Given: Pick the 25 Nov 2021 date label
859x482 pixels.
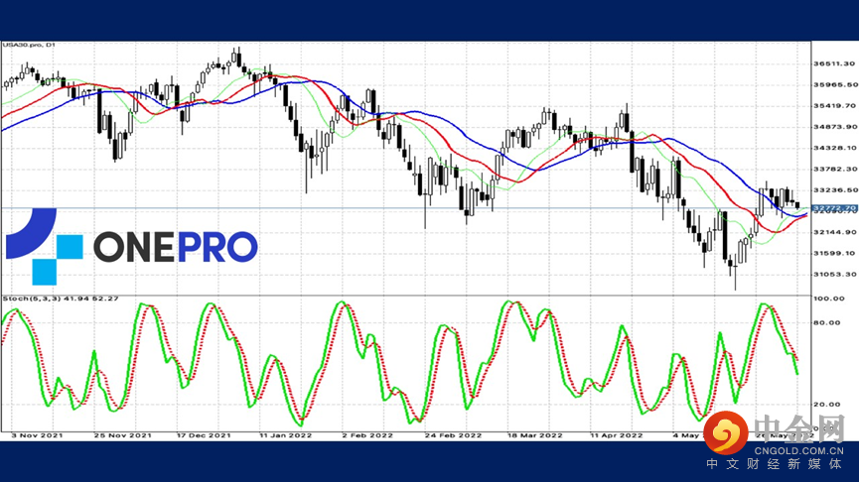Looking at the screenshot, I should [123, 435].
